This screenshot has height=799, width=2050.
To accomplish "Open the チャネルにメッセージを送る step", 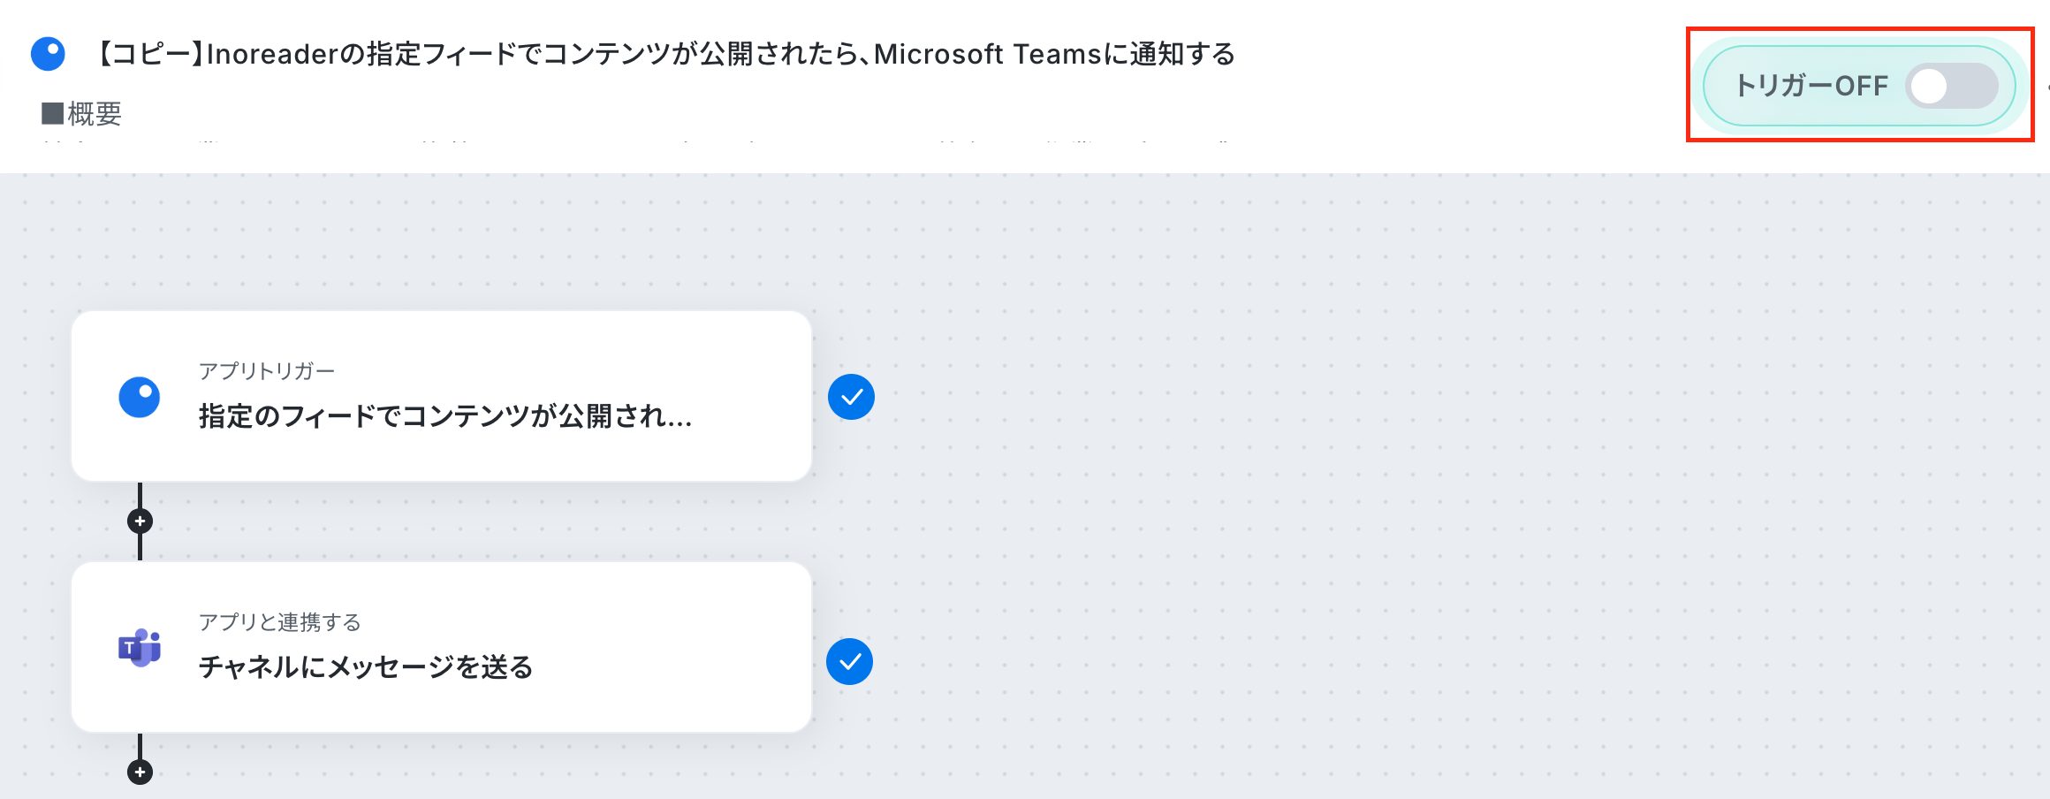I will [441, 647].
